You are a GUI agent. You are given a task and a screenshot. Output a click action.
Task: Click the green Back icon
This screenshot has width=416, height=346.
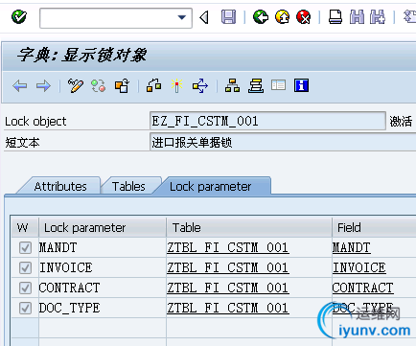pyautogui.click(x=261, y=17)
